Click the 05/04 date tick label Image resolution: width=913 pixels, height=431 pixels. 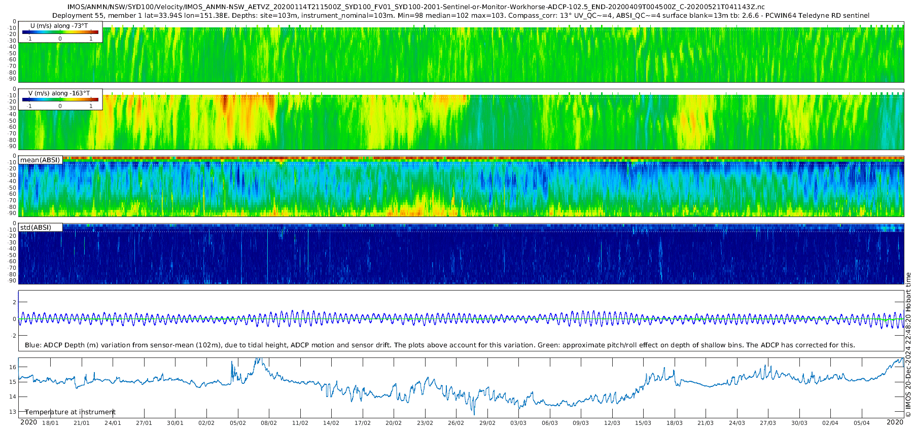[x=862, y=423]
